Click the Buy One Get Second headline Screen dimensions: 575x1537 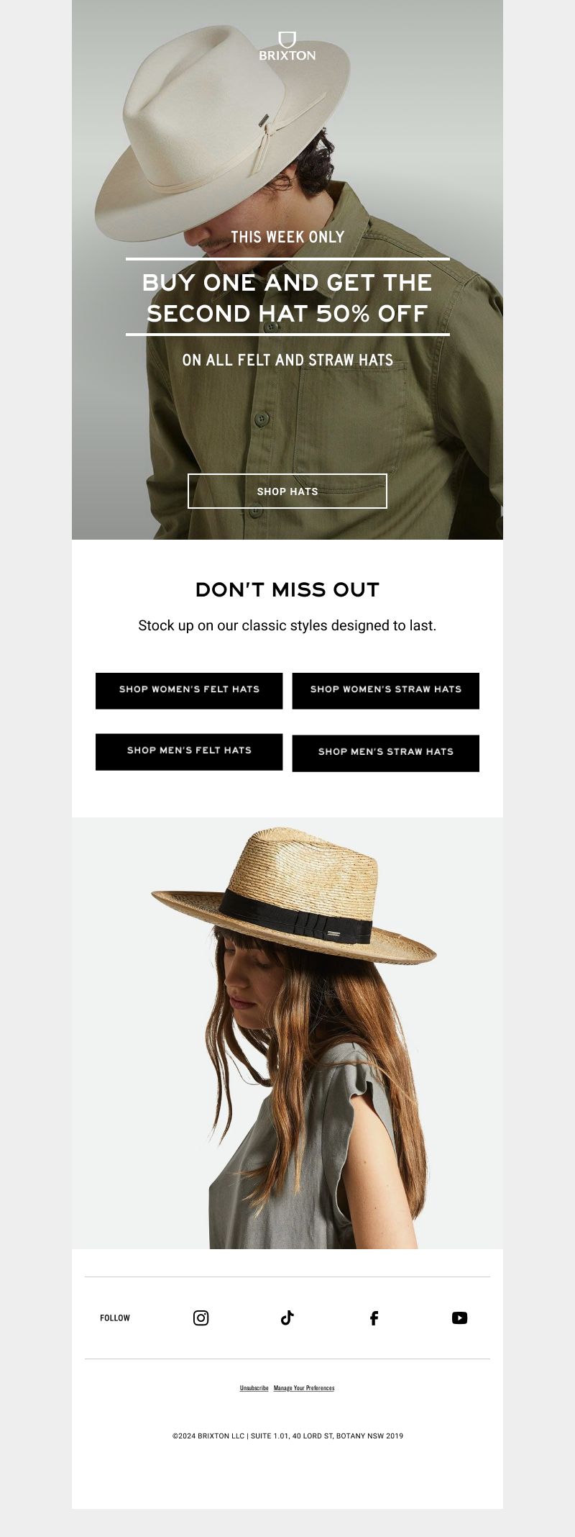[287, 298]
